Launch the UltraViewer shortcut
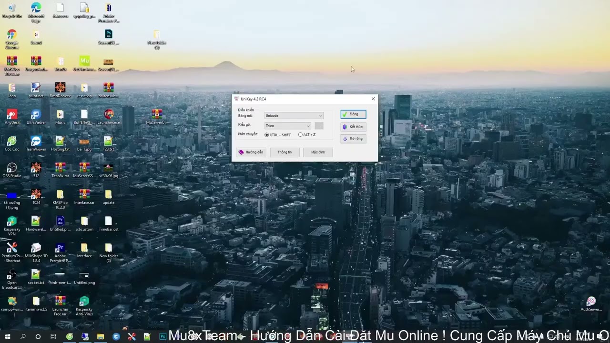The height and width of the screenshot is (343, 610). coord(36,117)
